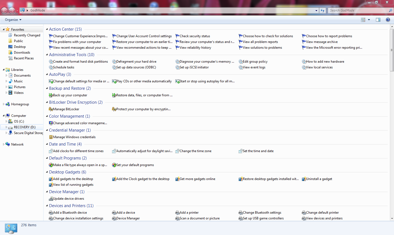This screenshot has height=235, width=394.
Task: Expand the Homegroup tree node
Action: pos(4,104)
